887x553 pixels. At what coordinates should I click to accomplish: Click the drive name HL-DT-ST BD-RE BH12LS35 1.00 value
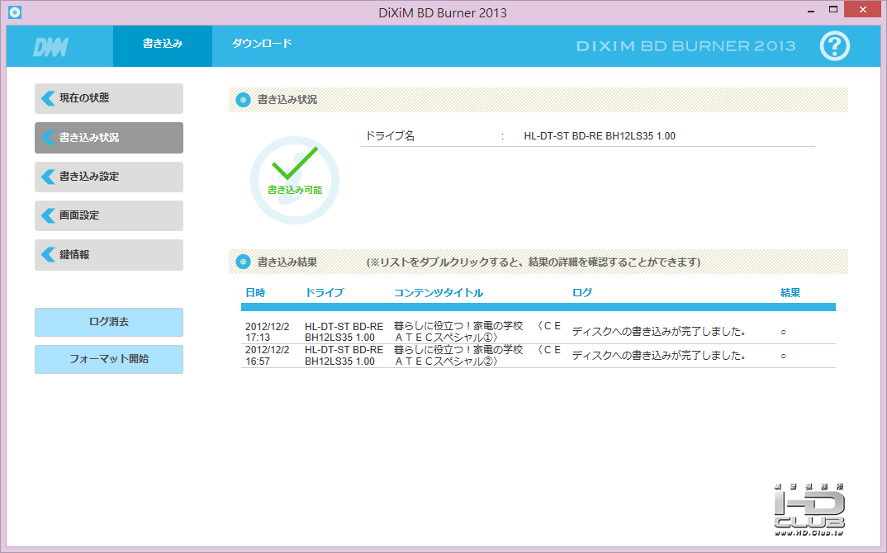point(600,136)
